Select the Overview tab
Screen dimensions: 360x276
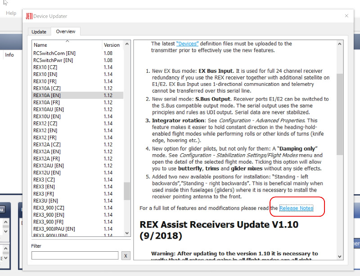click(65, 31)
